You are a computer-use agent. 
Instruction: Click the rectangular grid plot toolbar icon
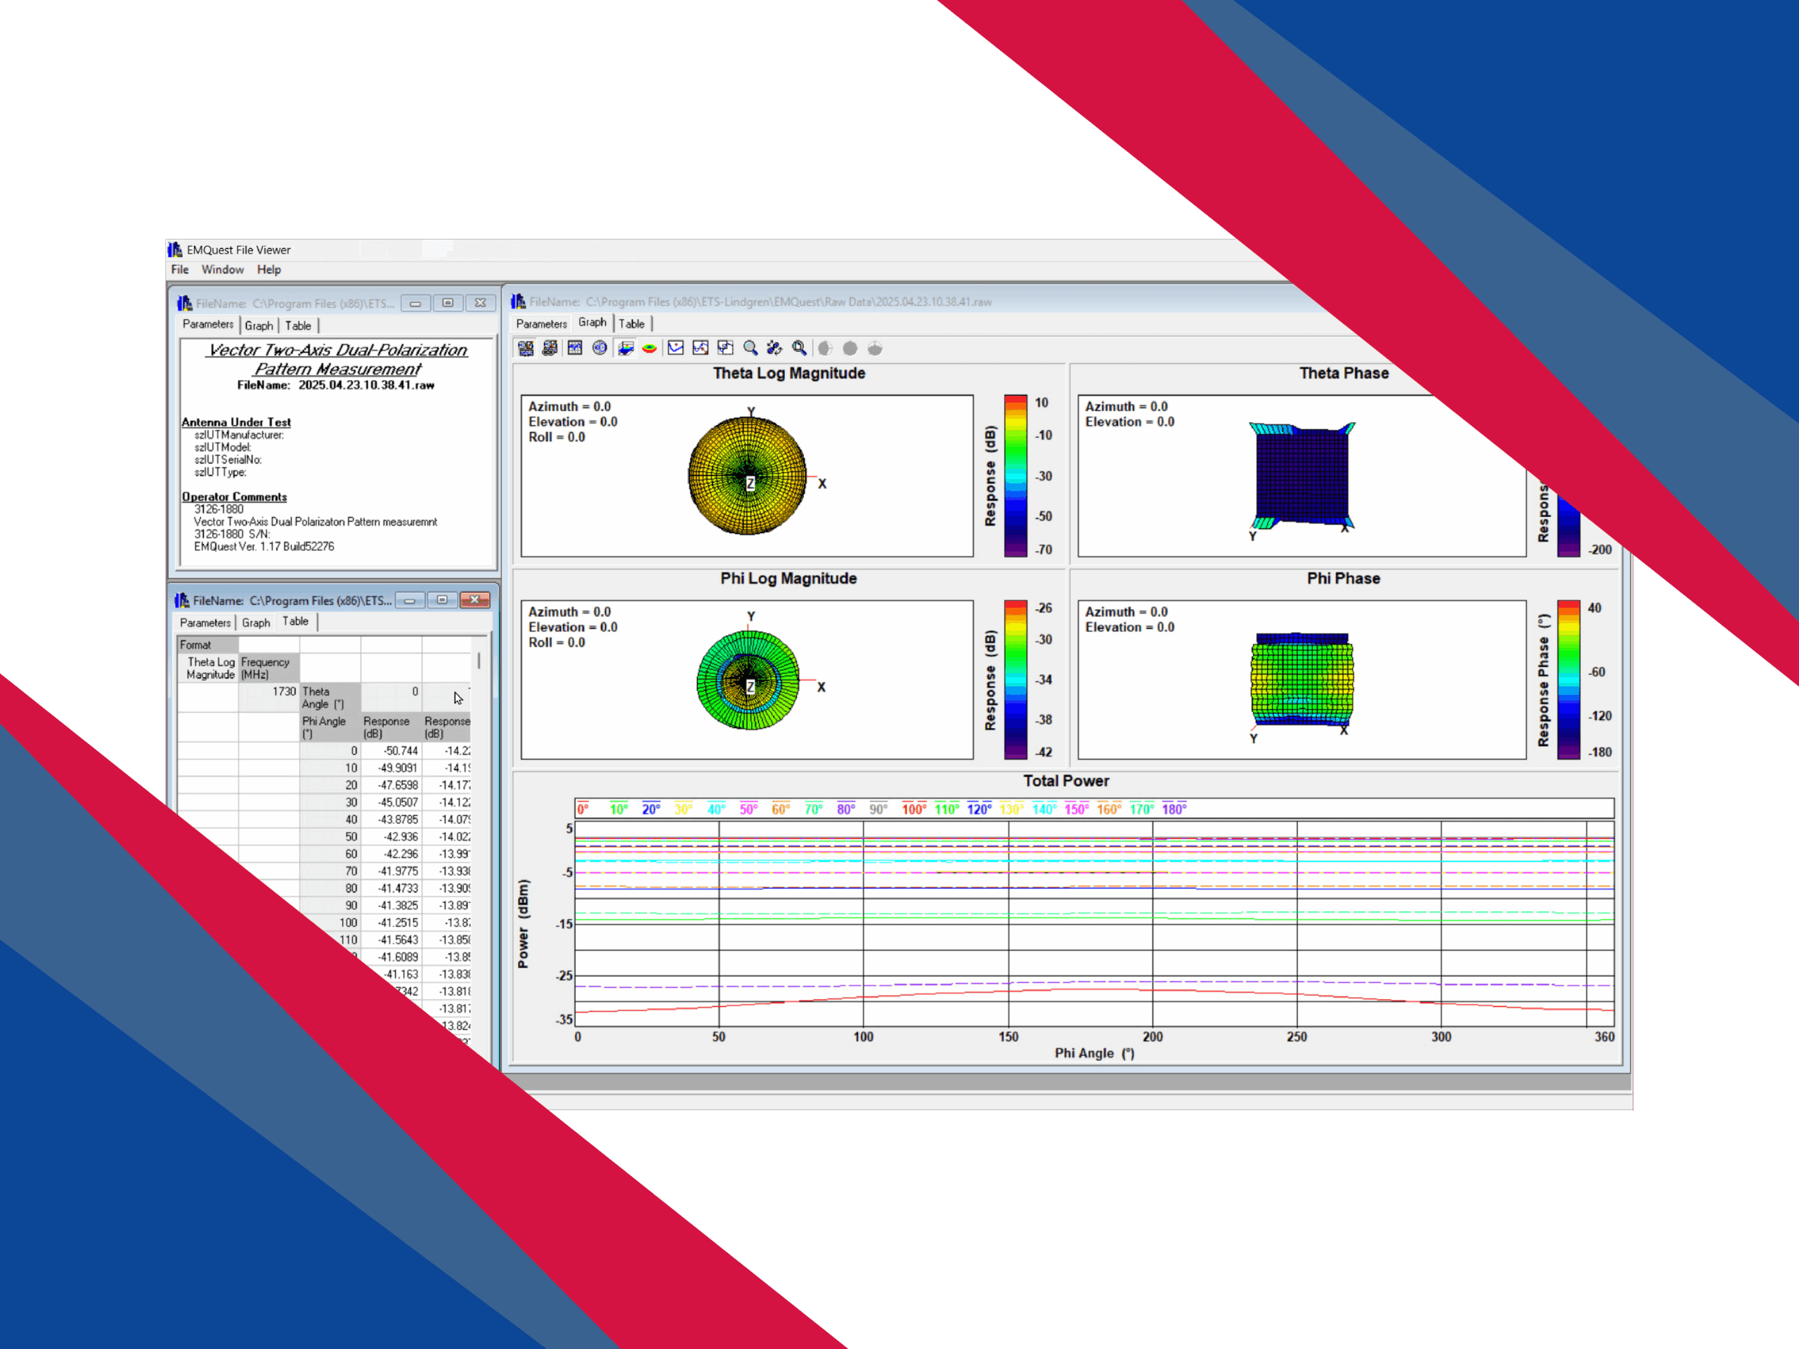click(x=575, y=348)
